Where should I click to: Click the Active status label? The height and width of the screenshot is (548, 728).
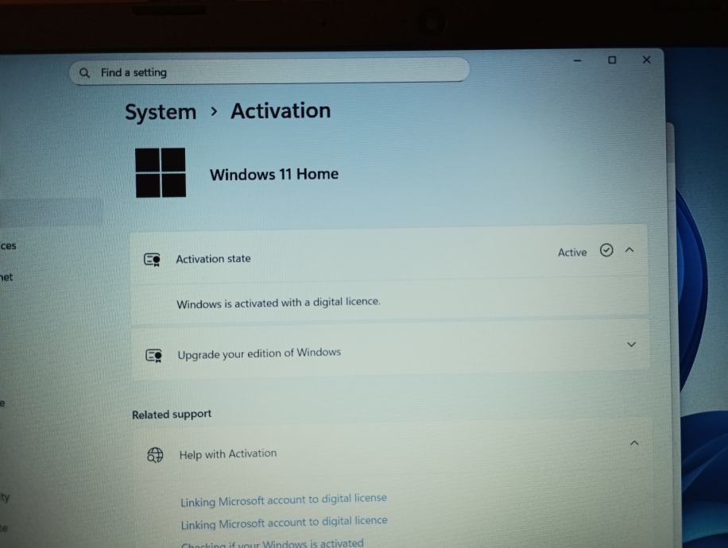click(x=572, y=253)
